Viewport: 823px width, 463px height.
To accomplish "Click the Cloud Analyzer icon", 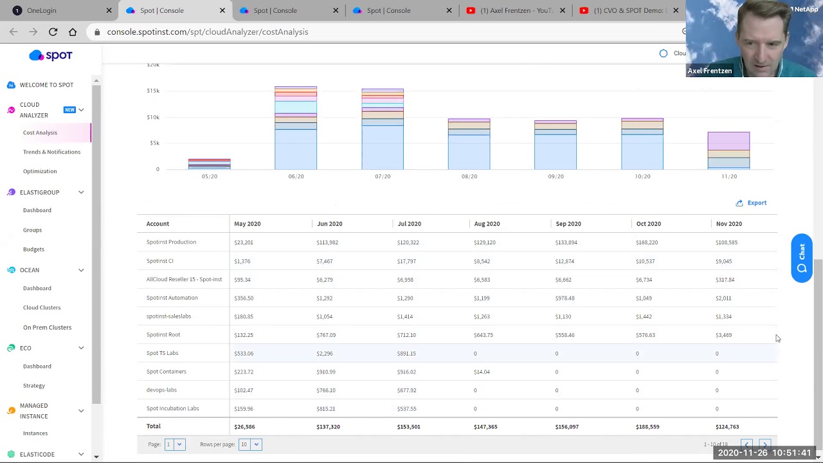I will click(11, 110).
